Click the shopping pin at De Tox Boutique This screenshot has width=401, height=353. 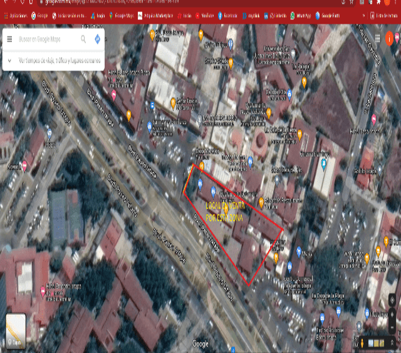(x=322, y=318)
